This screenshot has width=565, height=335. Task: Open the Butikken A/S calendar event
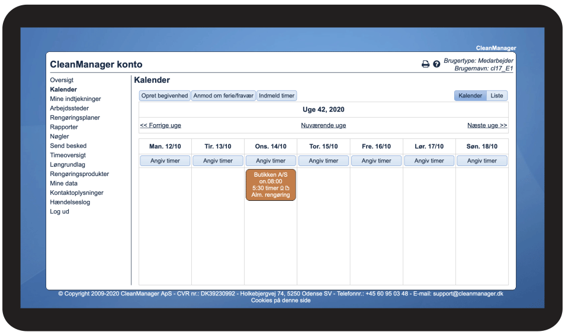(x=271, y=185)
